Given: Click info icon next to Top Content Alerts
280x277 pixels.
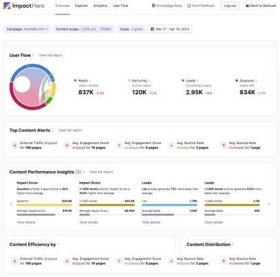Looking at the screenshot, I should coord(53,130).
